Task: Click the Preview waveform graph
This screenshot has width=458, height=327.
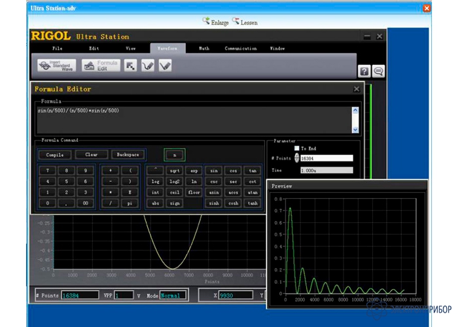Action: 351,246
